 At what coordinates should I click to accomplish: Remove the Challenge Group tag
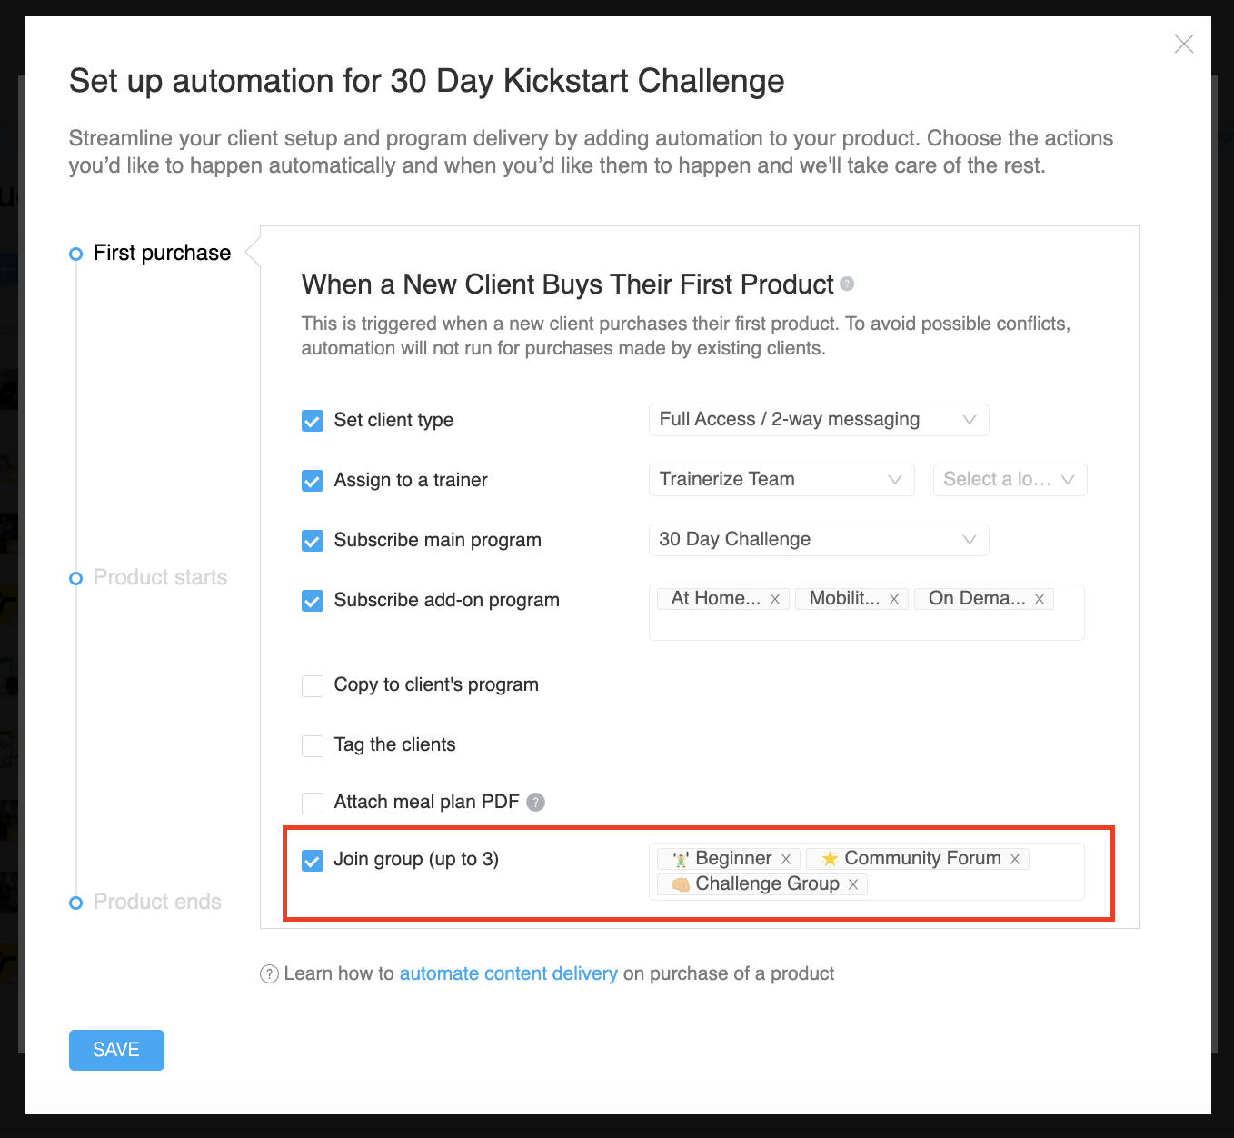[x=853, y=884]
